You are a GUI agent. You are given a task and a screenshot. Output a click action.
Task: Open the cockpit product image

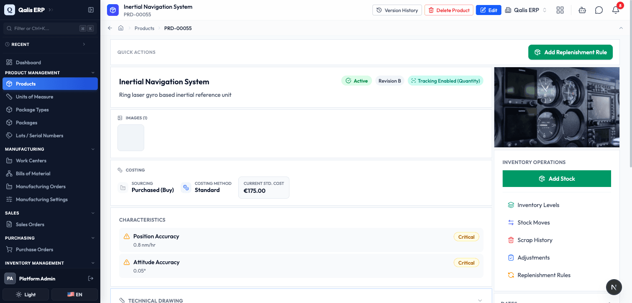tap(557, 107)
